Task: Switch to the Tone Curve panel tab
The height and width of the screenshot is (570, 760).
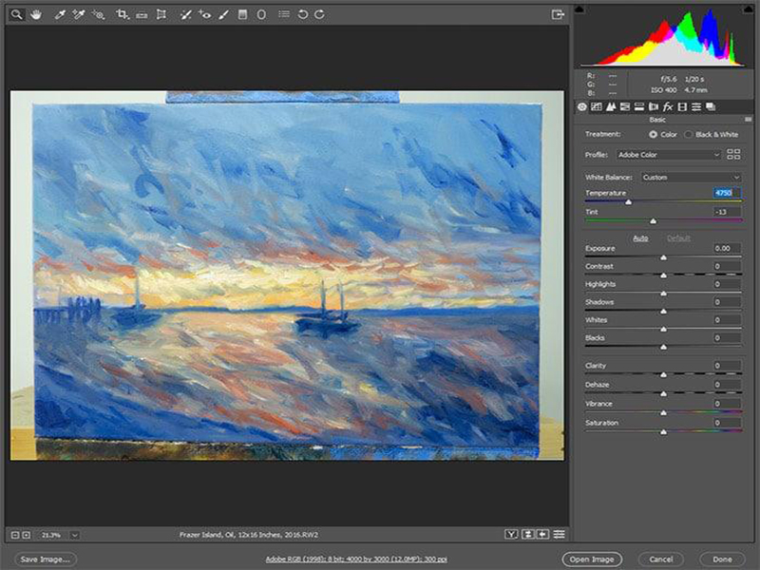Action: 597,106
